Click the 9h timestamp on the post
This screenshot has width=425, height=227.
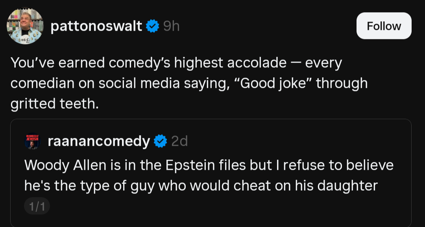pos(171,26)
